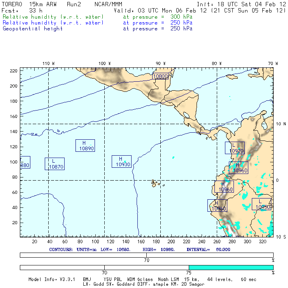Click the 10800 contour label box
288x288 pixels.
click(160, 76)
